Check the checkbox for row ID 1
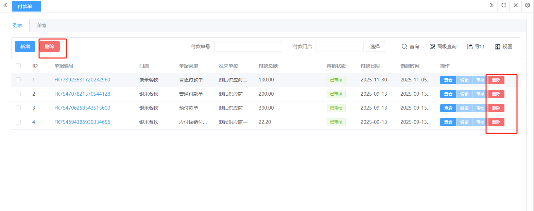This screenshot has width=534, height=211. pyautogui.click(x=18, y=80)
